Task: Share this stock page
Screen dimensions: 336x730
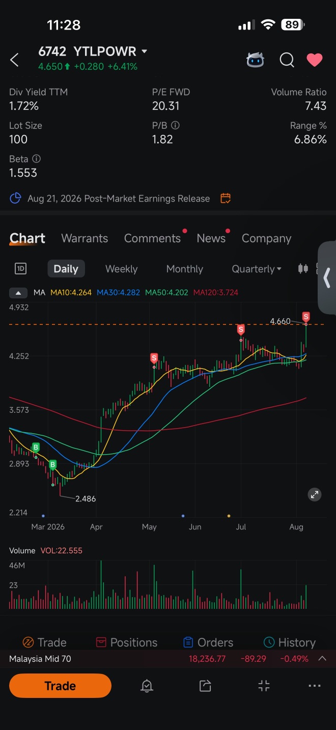Action: coord(205,686)
